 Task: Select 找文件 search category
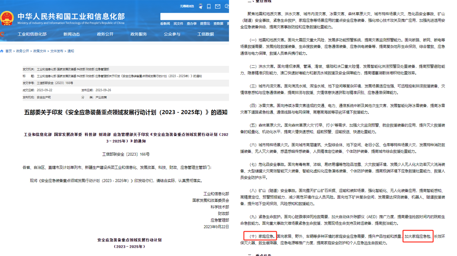tap(178, 24)
